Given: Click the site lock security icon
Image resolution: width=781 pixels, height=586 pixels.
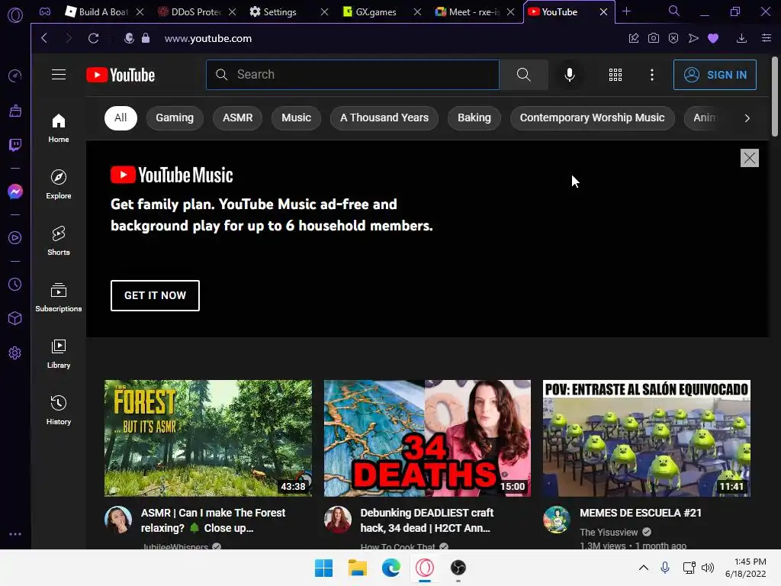Looking at the screenshot, I should (x=146, y=38).
